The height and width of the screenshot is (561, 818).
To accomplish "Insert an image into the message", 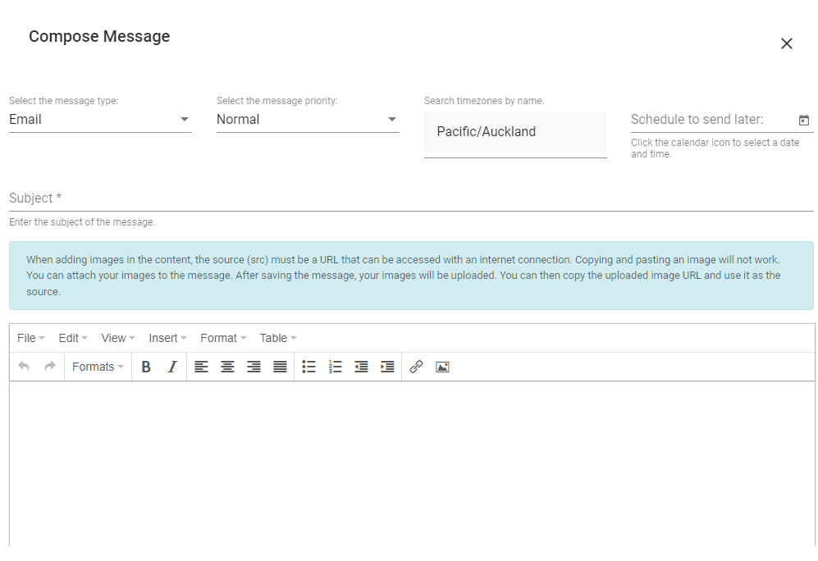I will click(x=442, y=367).
